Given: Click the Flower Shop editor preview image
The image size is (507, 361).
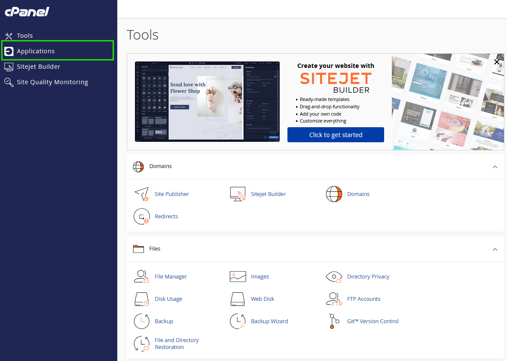Looking at the screenshot, I should [x=207, y=101].
